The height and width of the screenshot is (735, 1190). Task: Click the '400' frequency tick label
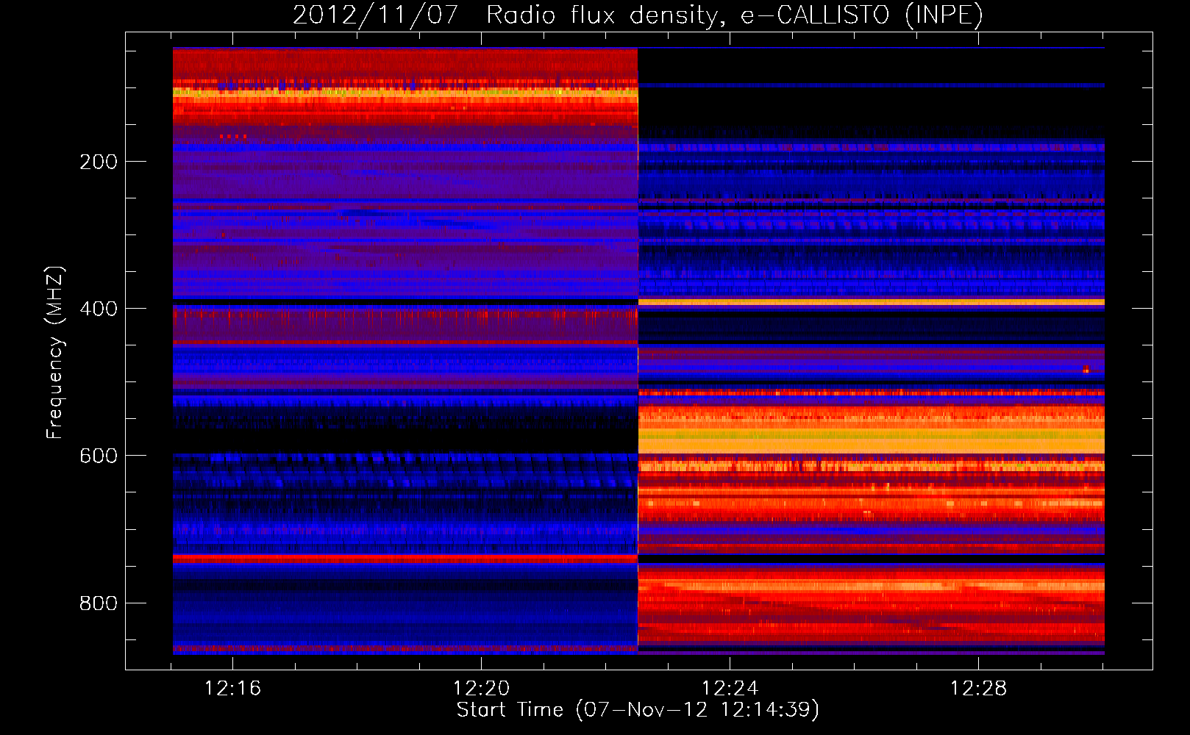99,309
